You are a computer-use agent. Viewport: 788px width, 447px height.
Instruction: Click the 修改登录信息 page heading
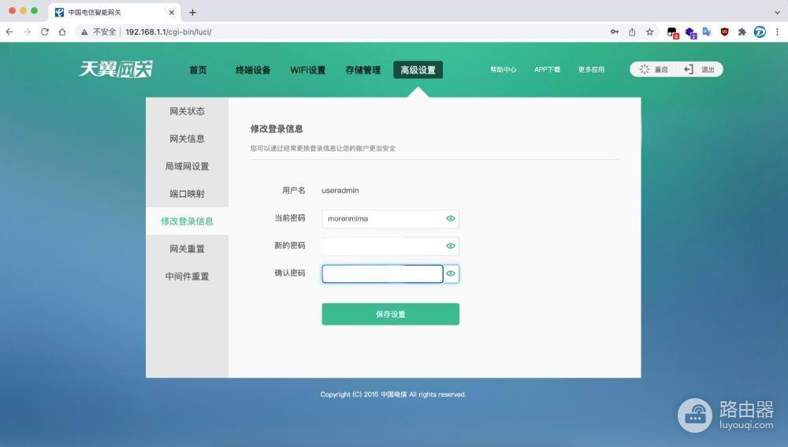click(x=277, y=129)
